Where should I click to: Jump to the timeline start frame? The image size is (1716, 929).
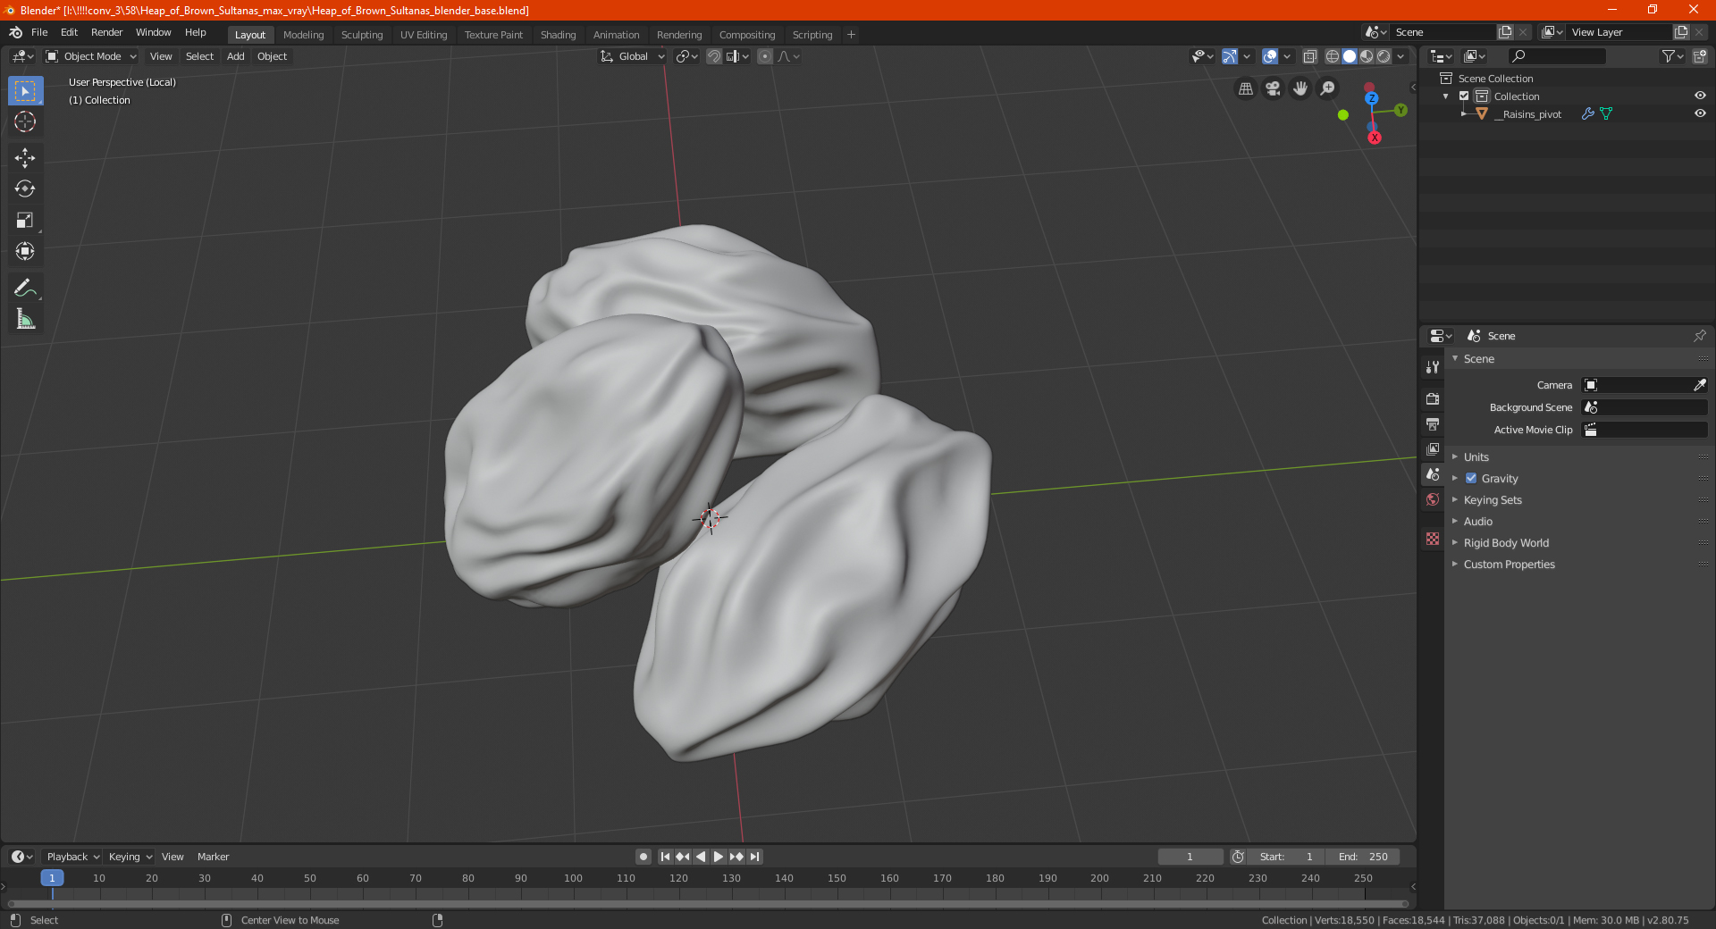[665, 857]
